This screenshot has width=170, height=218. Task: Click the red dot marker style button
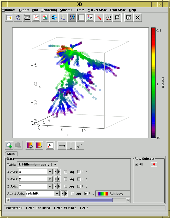point(154,164)
